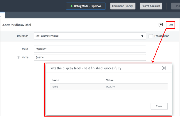Click the Value column header in the dialog
Viewport: 180px width, 118px height.
110,80
